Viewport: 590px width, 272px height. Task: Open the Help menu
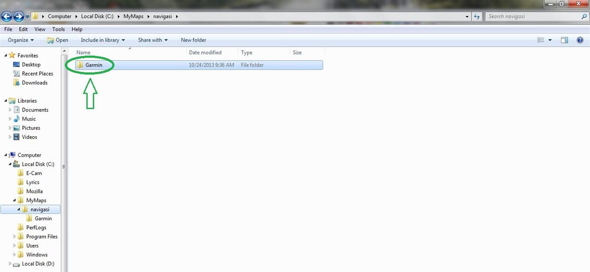77,29
